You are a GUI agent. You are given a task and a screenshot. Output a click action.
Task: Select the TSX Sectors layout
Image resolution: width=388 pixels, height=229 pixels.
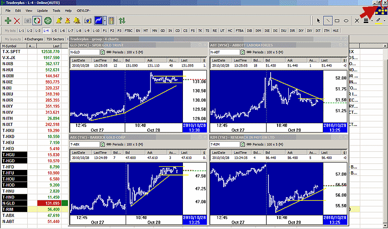(55, 39)
